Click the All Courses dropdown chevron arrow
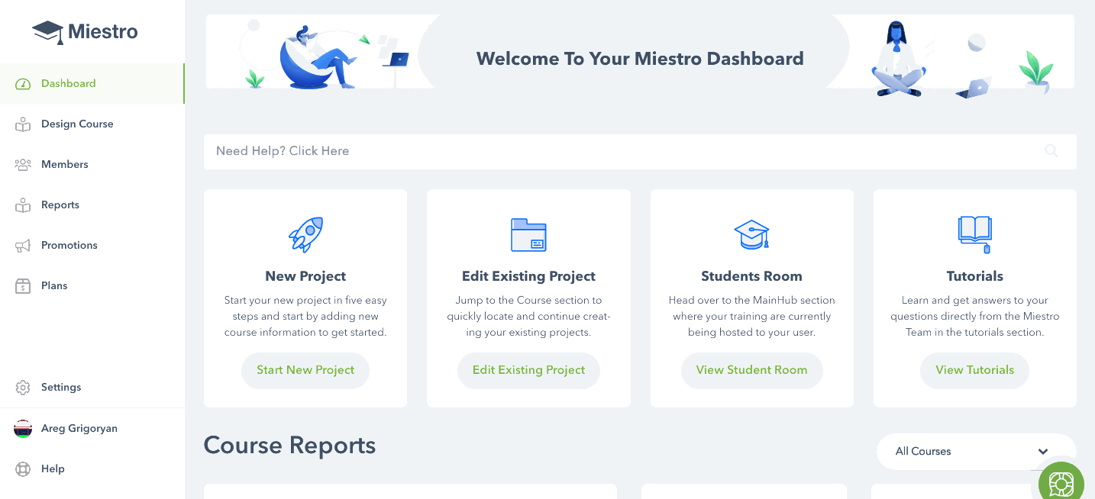1095x499 pixels. click(x=1043, y=452)
